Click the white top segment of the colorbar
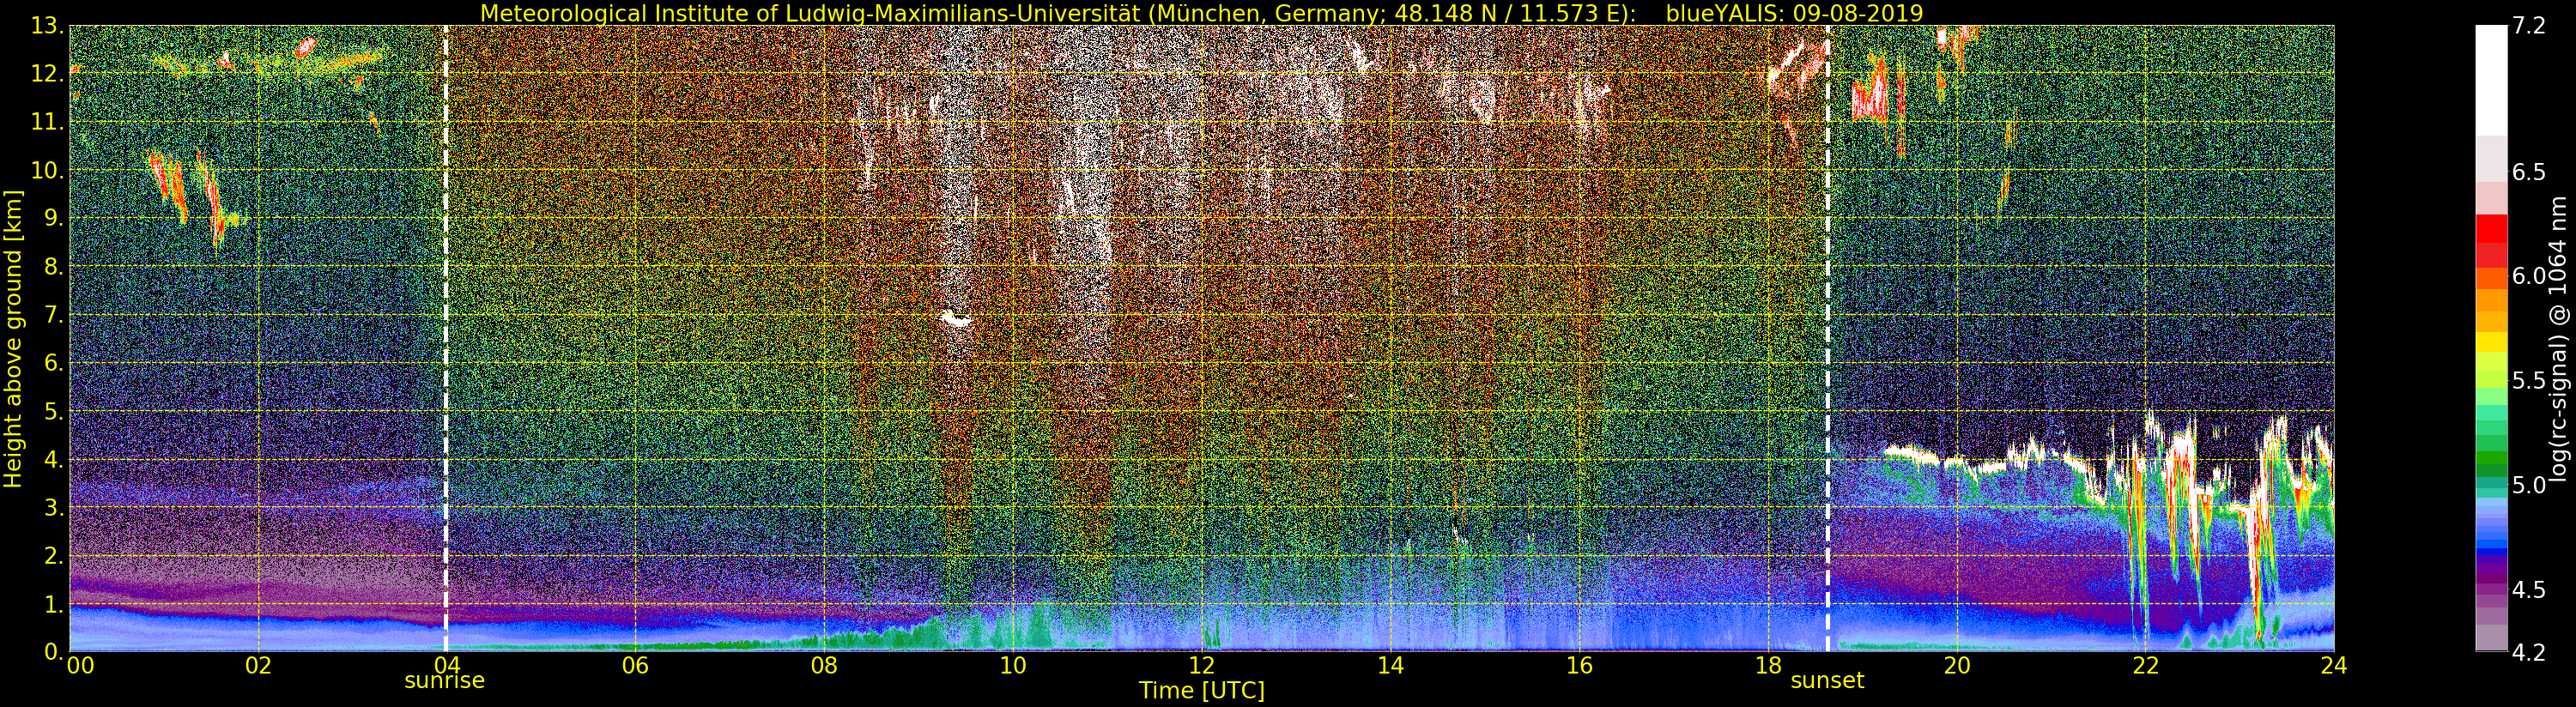The image size is (2576, 707). (2491, 80)
